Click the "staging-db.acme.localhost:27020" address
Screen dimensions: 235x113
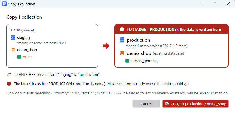pos(41,43)
